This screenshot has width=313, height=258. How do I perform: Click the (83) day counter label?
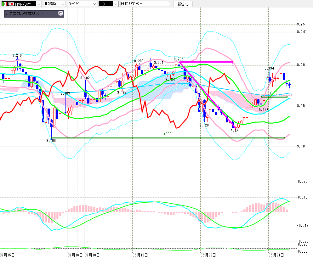pyautogui.click(x=168, y=134)
